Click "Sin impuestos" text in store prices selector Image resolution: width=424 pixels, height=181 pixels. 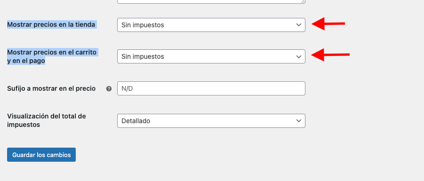pos(143,25)
